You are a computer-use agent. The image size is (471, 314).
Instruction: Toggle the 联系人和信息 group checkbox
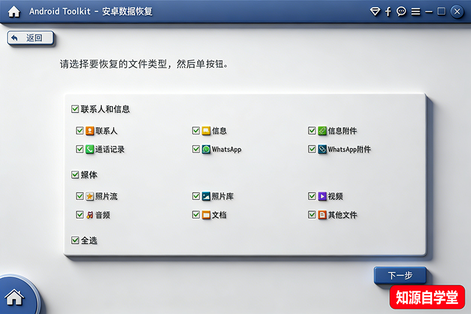tap(75, 109)
